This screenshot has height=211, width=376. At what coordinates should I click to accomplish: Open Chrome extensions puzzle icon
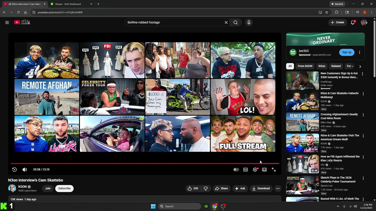coord(337,12)
